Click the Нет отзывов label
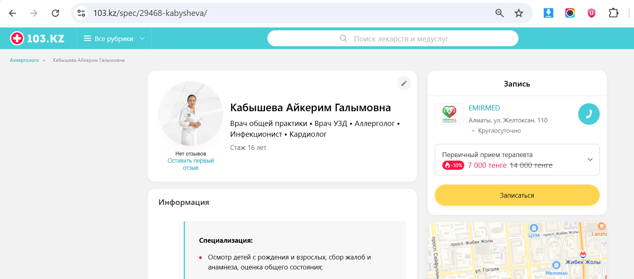634x279 pixels. pos(190,153)
